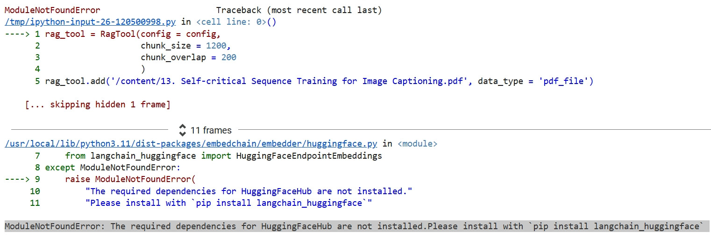The width and height of the screenshot is (711, 239).
Task: Click the '<cell line: 0>' reference
Action: (232, 22)
